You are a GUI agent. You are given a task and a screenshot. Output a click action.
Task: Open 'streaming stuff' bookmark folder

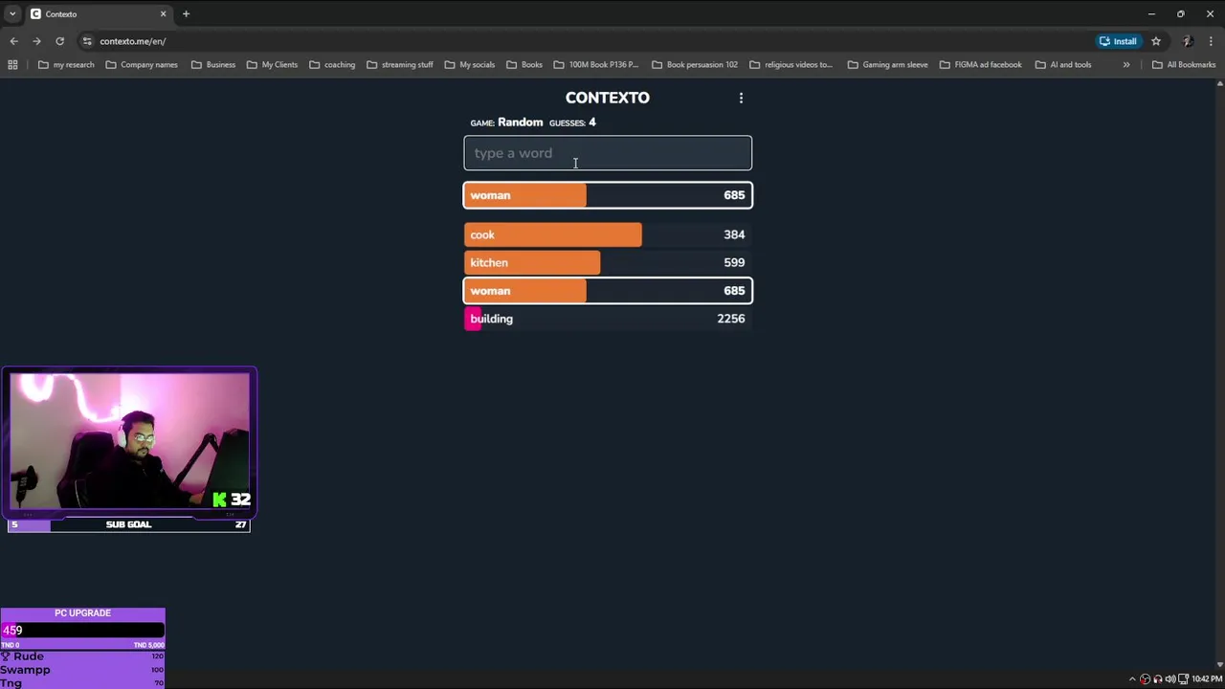400,65
